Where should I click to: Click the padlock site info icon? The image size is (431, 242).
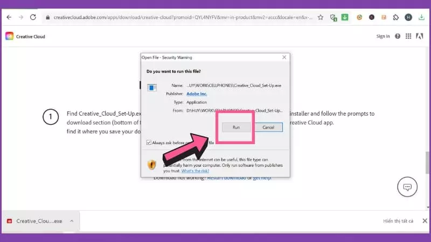point(48,17)
